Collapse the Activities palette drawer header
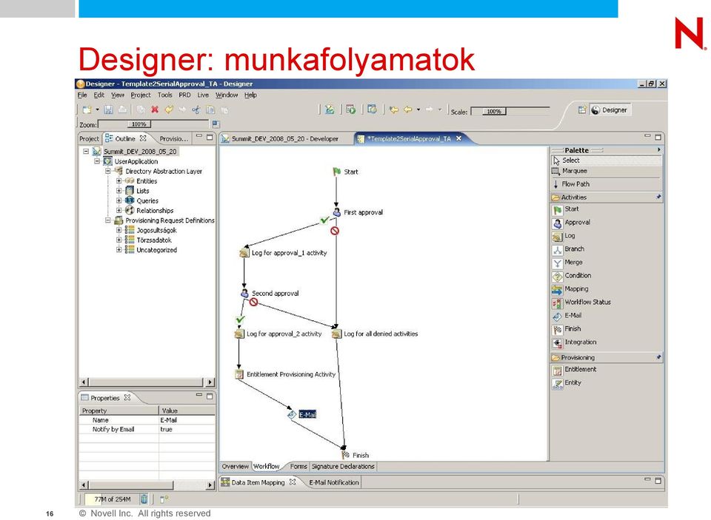 click(607, 197)
